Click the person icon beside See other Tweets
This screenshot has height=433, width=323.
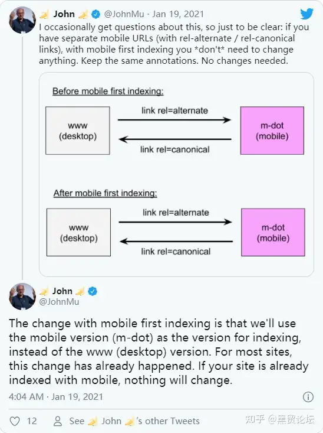(x=58, y=421)
